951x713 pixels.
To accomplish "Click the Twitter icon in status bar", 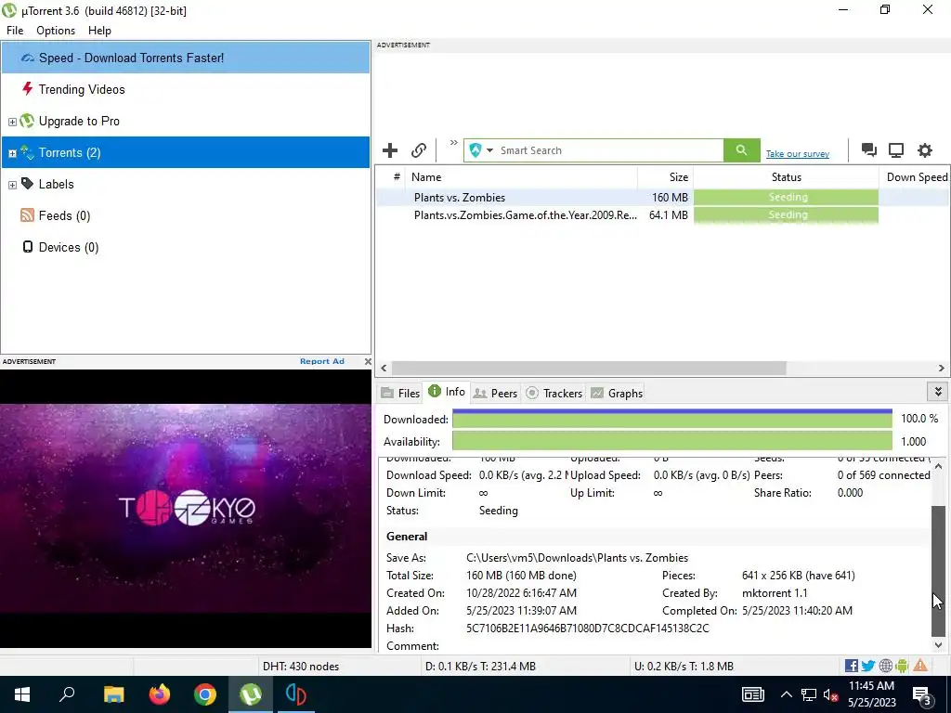I will pos(868,666).
